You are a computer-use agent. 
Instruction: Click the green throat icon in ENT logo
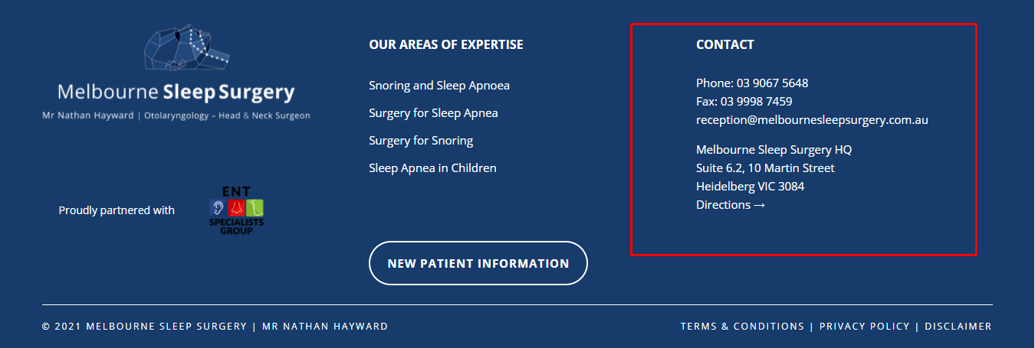(256, 207)
